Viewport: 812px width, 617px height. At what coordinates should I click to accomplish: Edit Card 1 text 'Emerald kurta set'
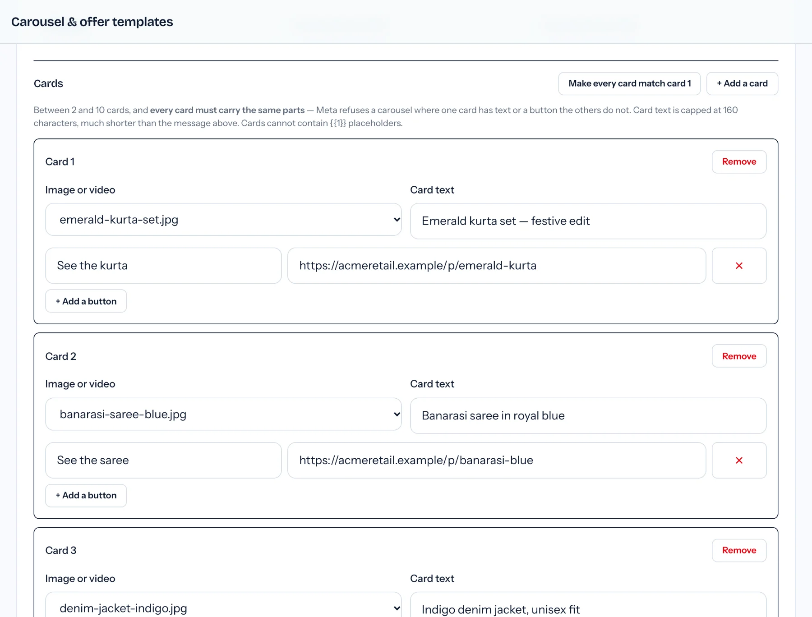click(x=588, y=221)
